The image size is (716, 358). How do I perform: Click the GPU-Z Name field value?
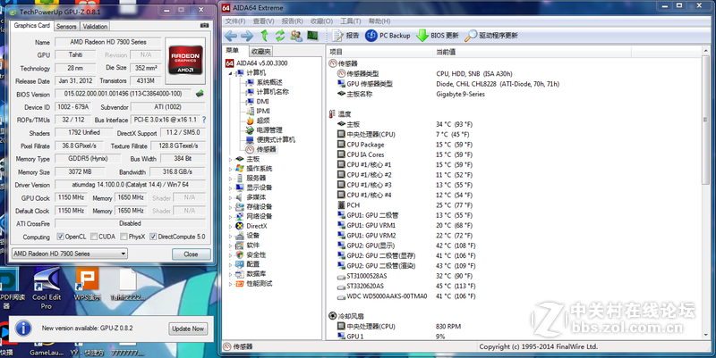coord(107,42)
